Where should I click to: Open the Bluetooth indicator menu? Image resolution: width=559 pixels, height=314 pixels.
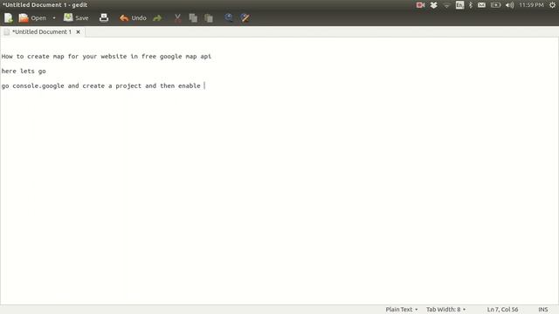471,5
